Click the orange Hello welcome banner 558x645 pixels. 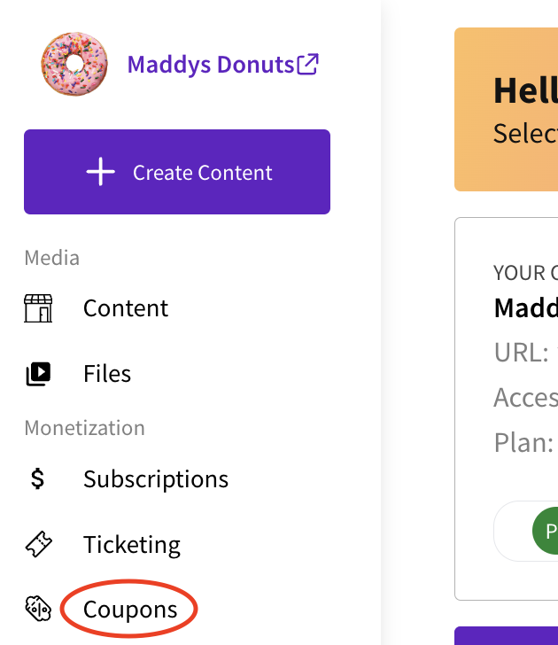click(507, 110)
